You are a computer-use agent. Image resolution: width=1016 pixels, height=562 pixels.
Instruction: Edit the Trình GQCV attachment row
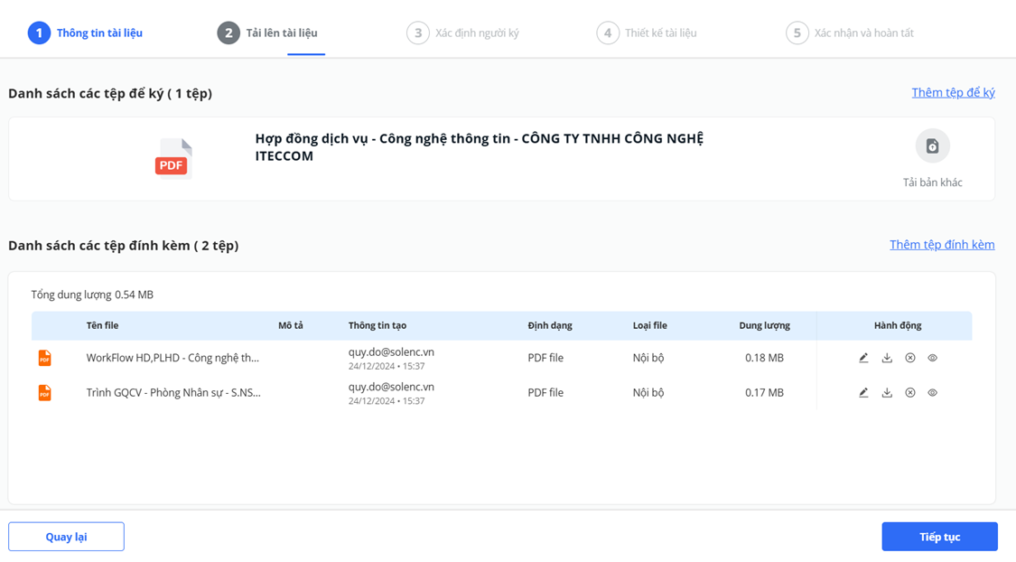click(x=863, y=393)
